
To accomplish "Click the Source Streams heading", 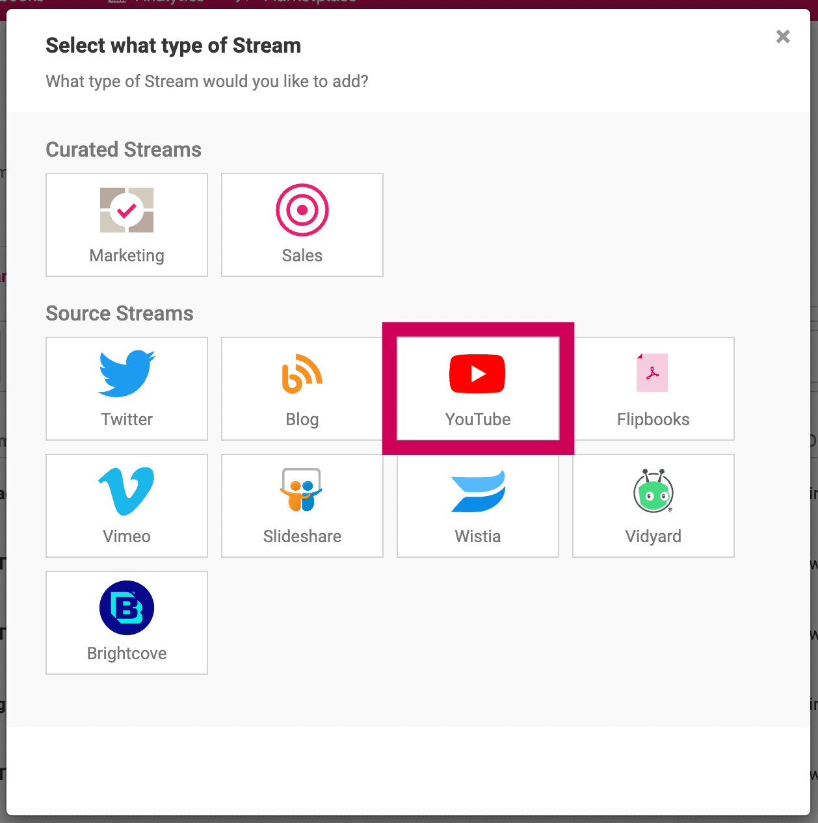I will 120,313.
